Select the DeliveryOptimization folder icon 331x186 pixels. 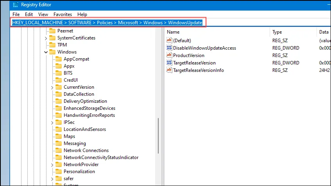[59, 101]
